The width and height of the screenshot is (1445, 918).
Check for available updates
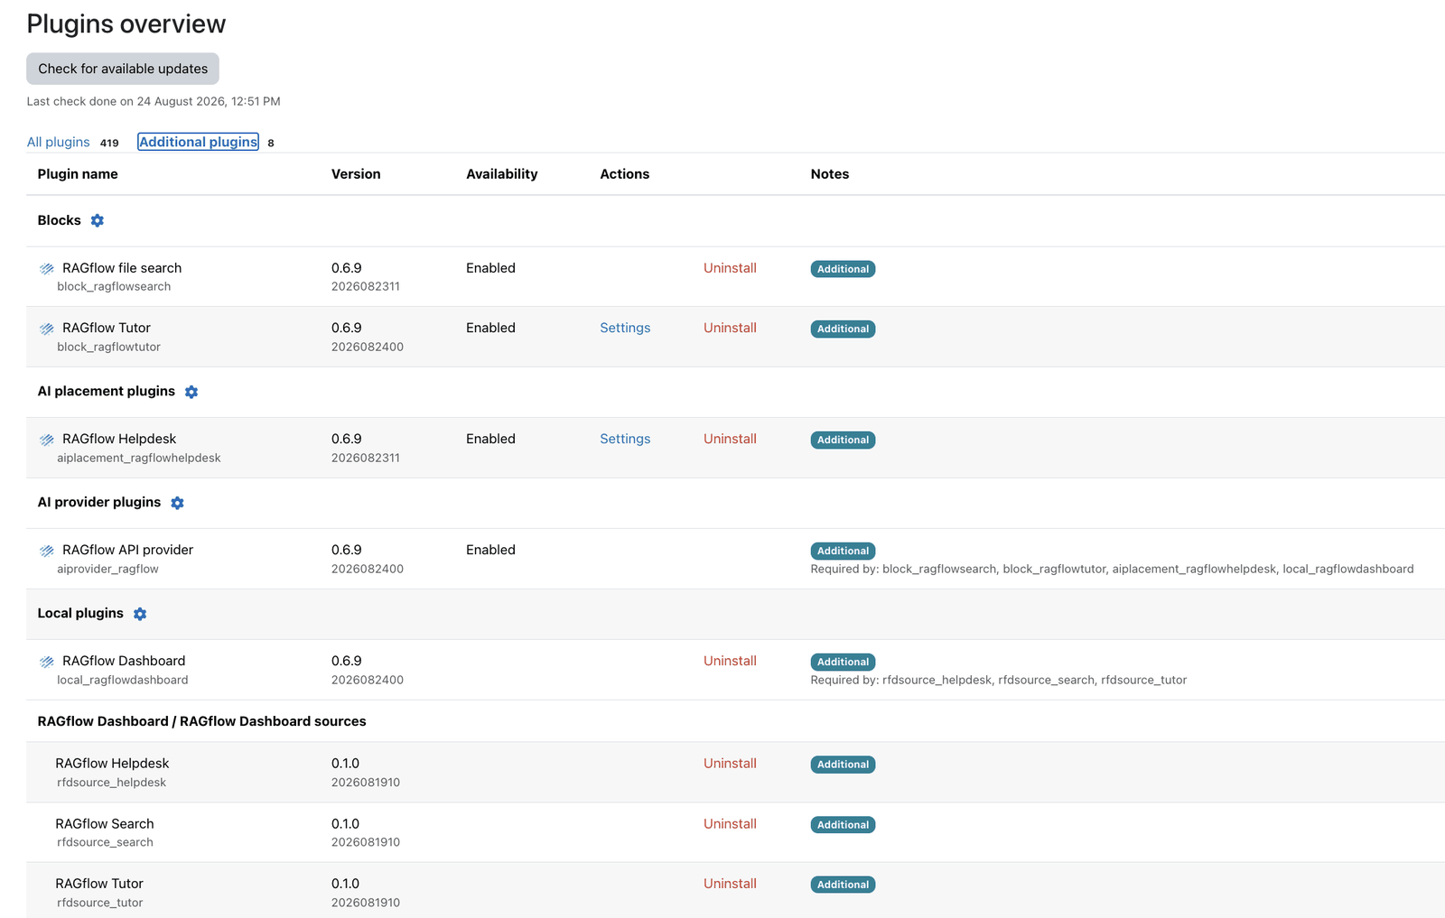[123, 69]
